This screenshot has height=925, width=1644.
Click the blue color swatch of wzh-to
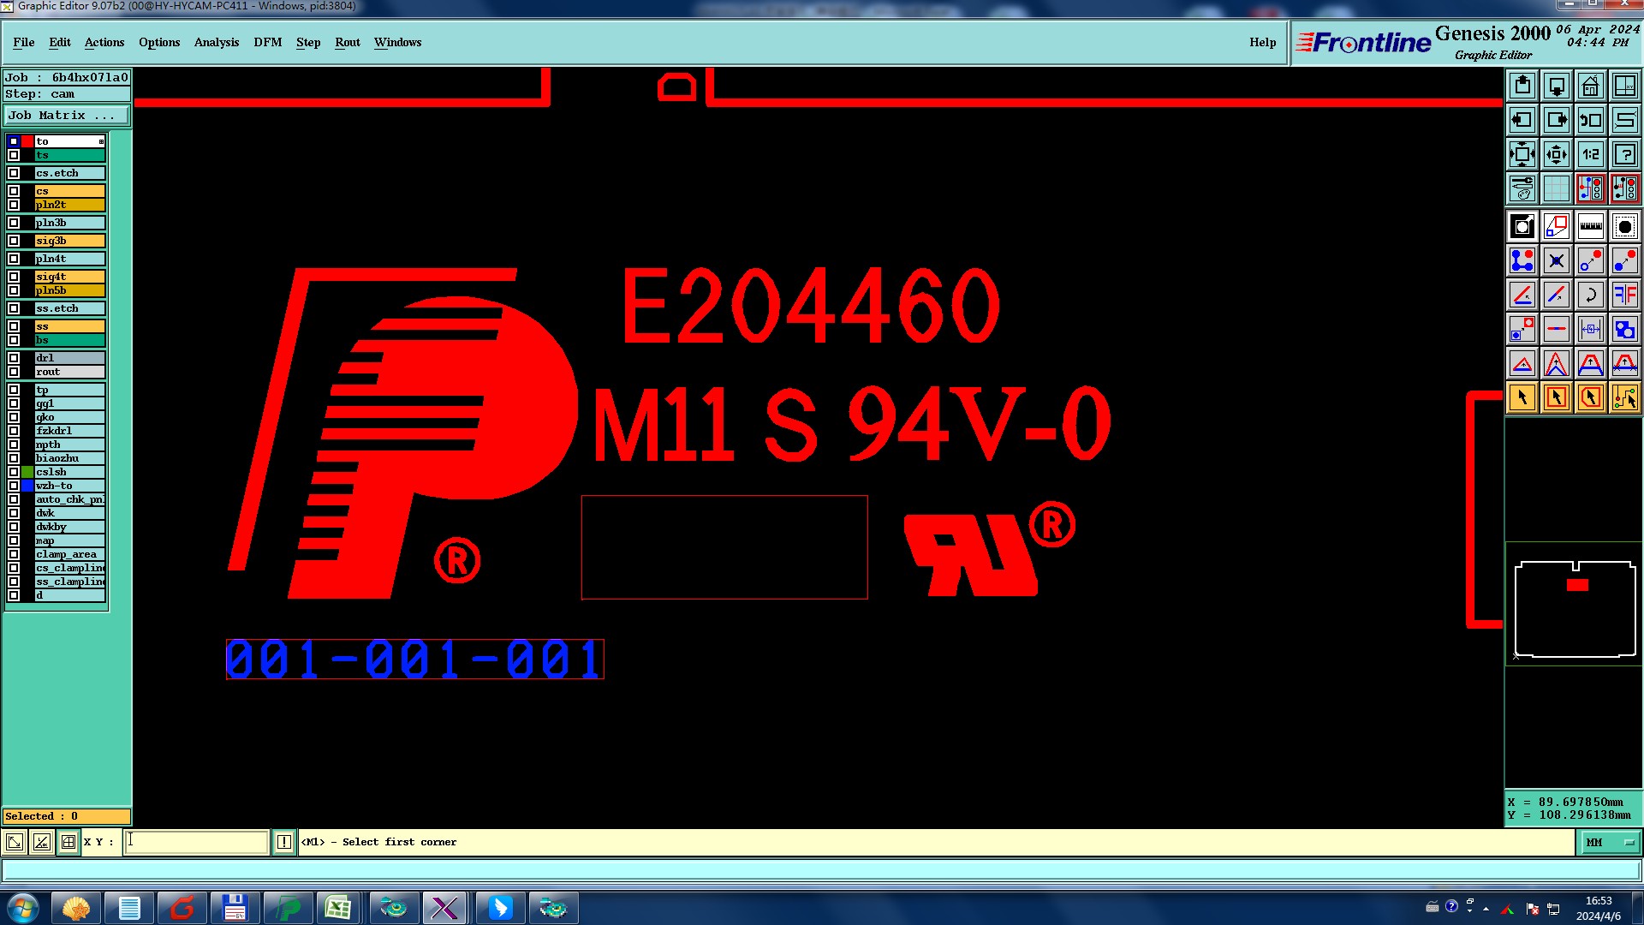(27, 486)
